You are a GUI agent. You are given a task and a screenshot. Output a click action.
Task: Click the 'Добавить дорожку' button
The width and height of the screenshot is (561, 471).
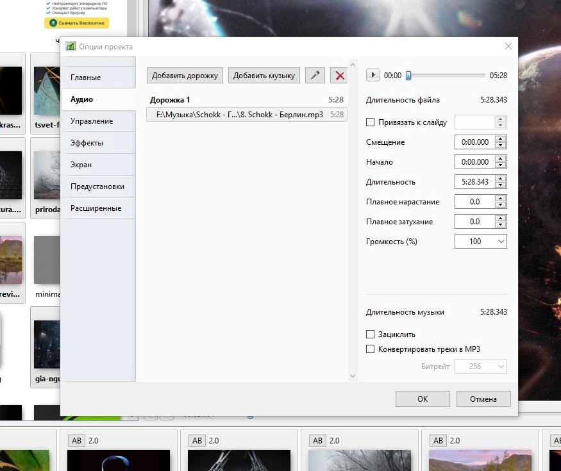tap(185, 76)
